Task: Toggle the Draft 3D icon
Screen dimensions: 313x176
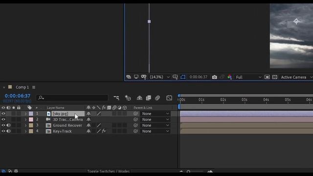Action: coord(128,98)
